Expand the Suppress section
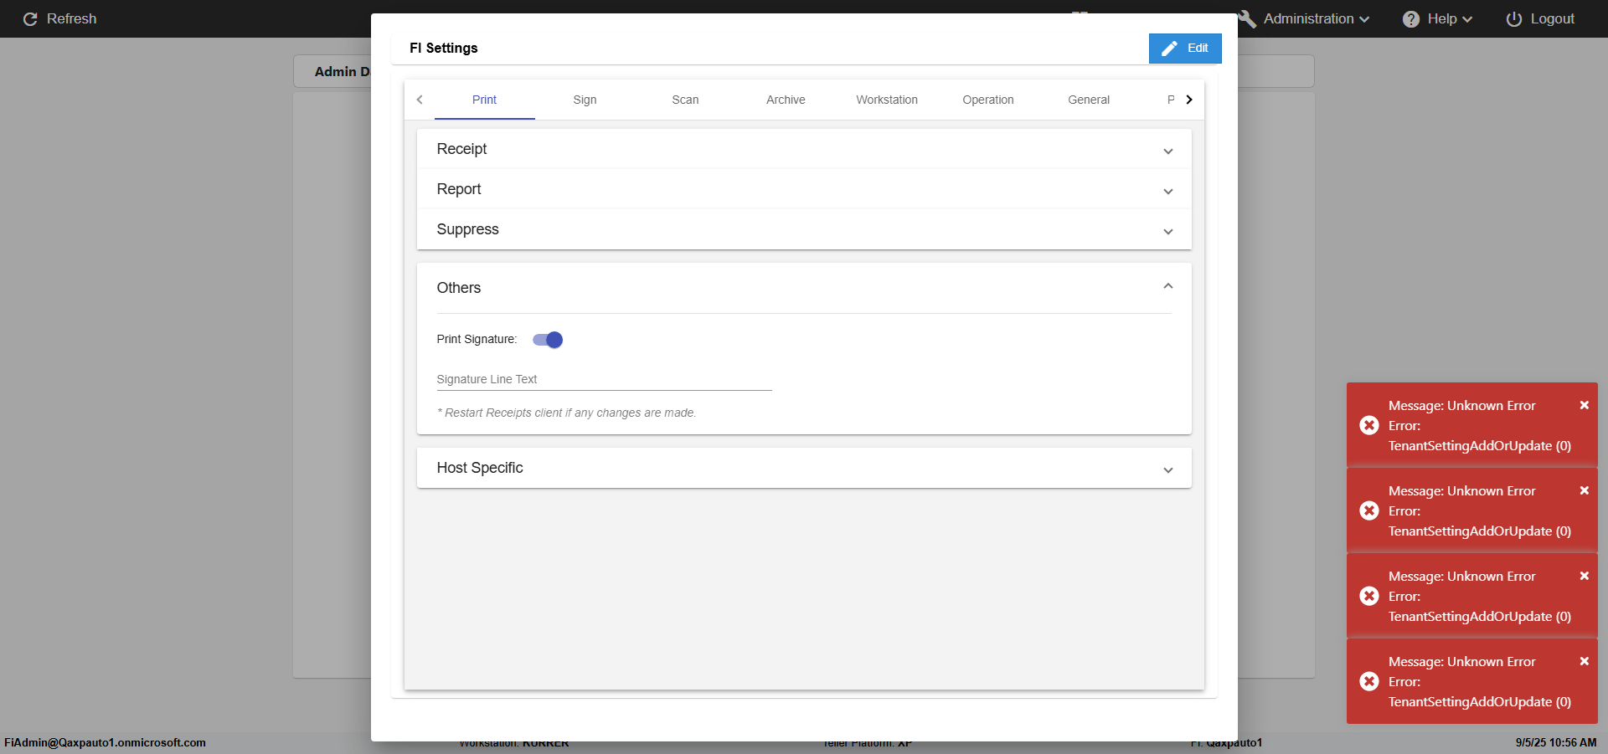The width and height of the screenshot is (1608, 754). coord(1167,232)
